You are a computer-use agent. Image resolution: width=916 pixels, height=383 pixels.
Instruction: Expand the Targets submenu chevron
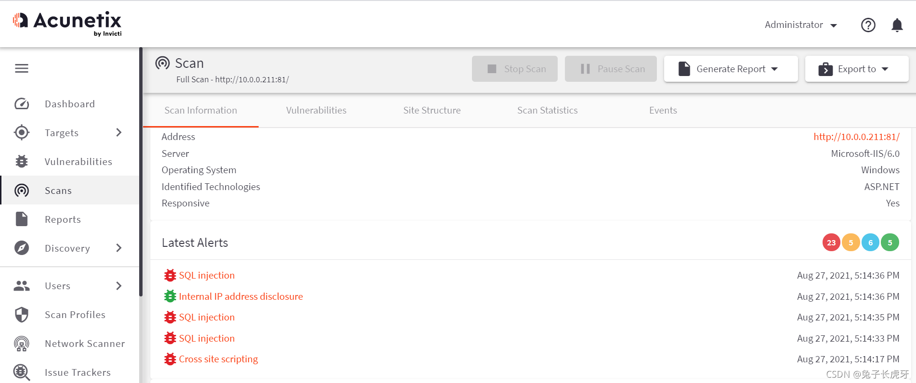[119, 132]
